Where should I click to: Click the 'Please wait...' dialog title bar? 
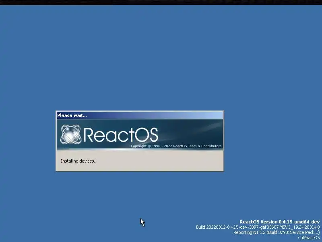coord(140,115)
